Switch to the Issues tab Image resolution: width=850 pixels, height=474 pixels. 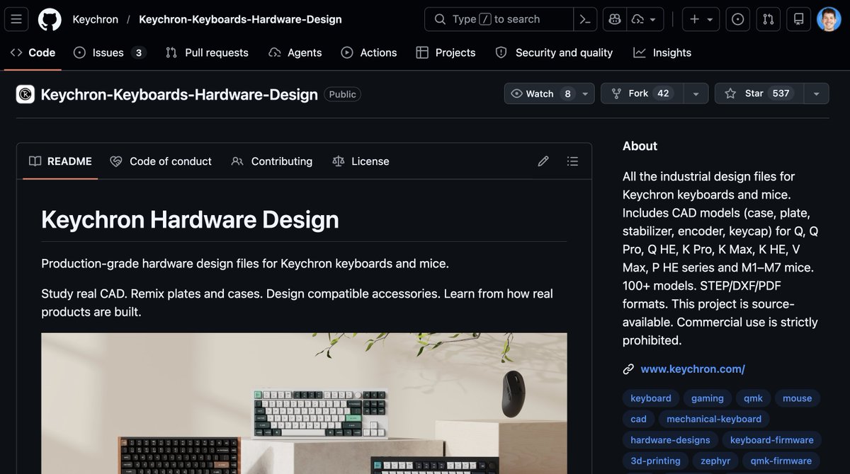pyautogui.click(x=110, y=52)
